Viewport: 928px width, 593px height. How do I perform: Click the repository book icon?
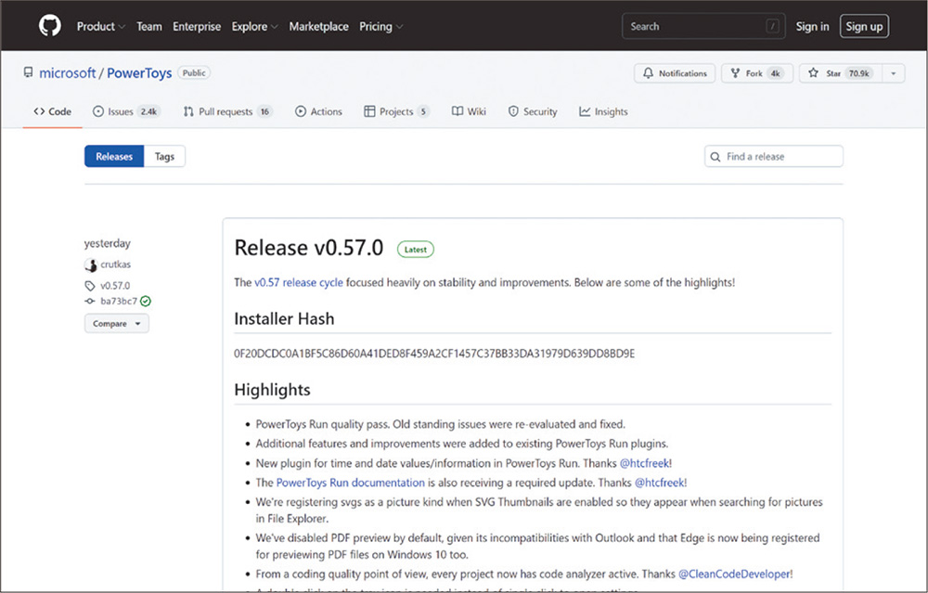click(x=29, y=72)
